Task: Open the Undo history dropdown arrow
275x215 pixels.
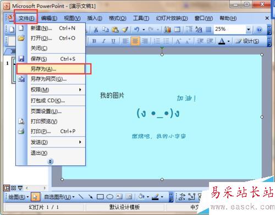Action: [144, 29]
